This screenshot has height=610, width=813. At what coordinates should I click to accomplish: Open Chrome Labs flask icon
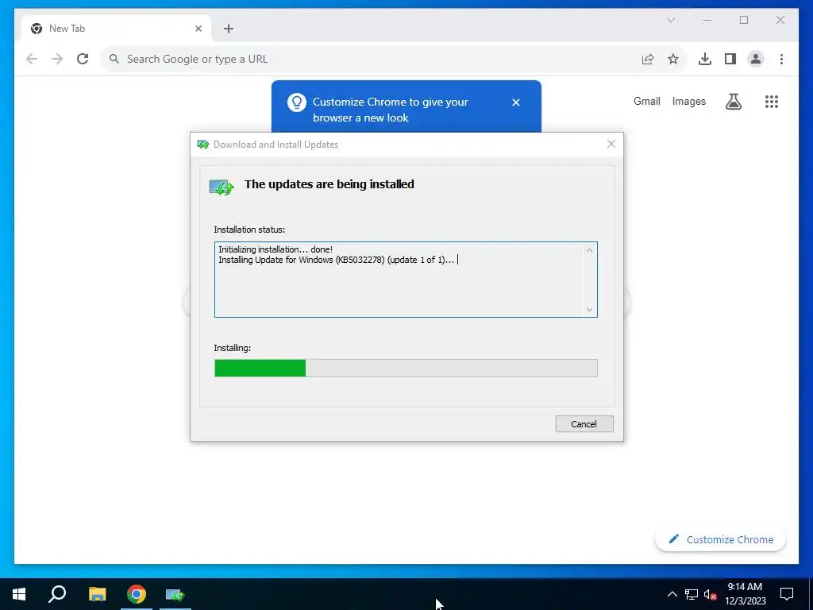click(733, 102)
